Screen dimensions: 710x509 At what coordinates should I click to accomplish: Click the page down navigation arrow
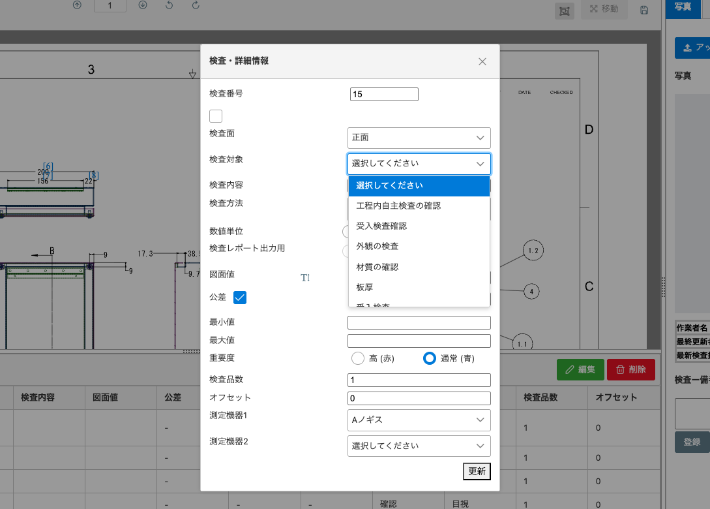[x=144, y=5]
